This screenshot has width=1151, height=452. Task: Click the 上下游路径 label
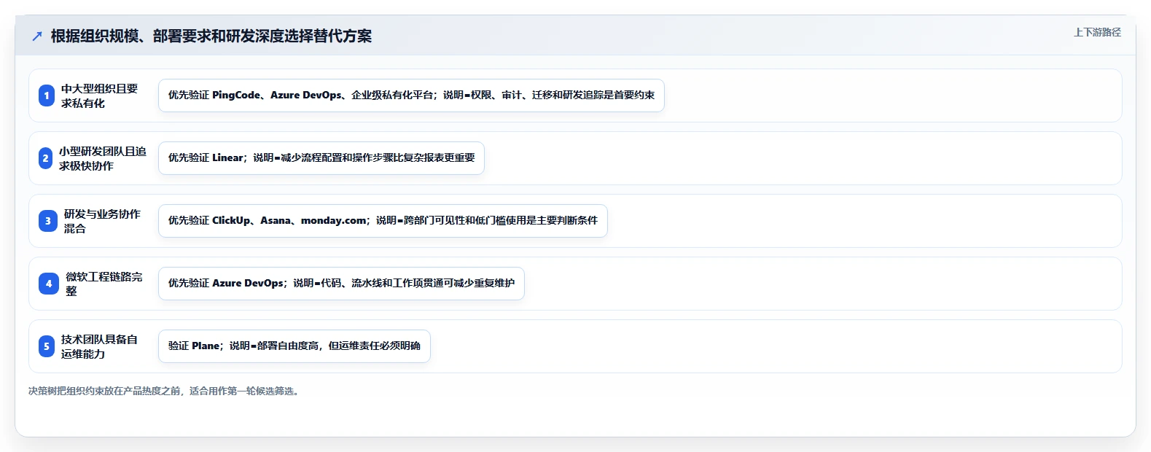pos(1097,32)
